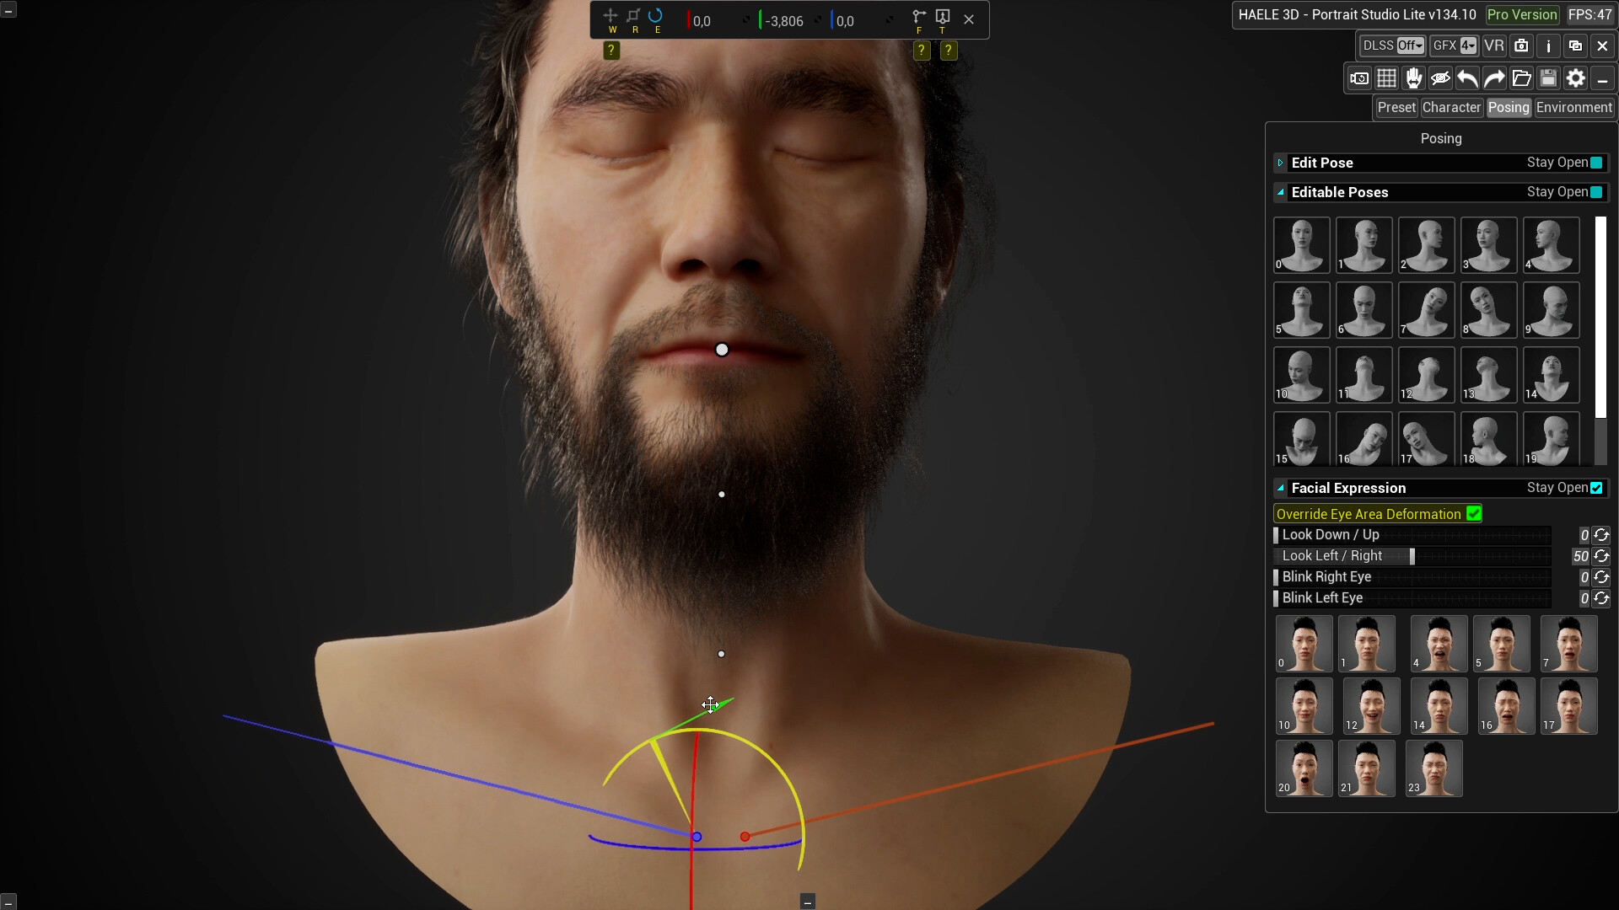Switch to the Preset tab
Image resolution: width=1619 pixels, height=910 pixels.
(x=1396, y=108)
